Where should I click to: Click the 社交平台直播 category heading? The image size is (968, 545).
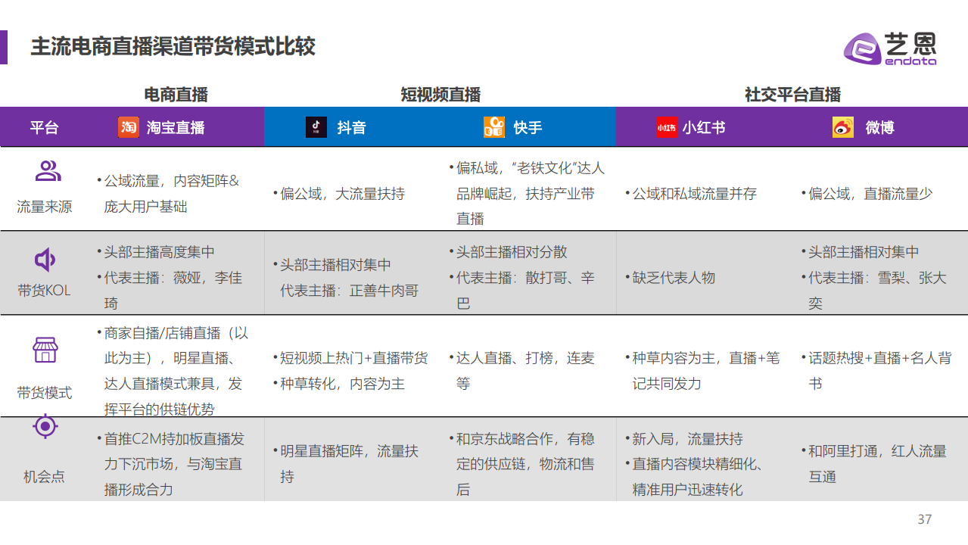[792, 95]
